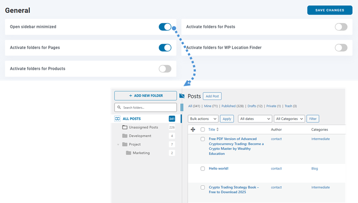The height and width of the screenshot is (203, 358).
Task: Select the Development folder icon
Action: click(x=125, y=136)
